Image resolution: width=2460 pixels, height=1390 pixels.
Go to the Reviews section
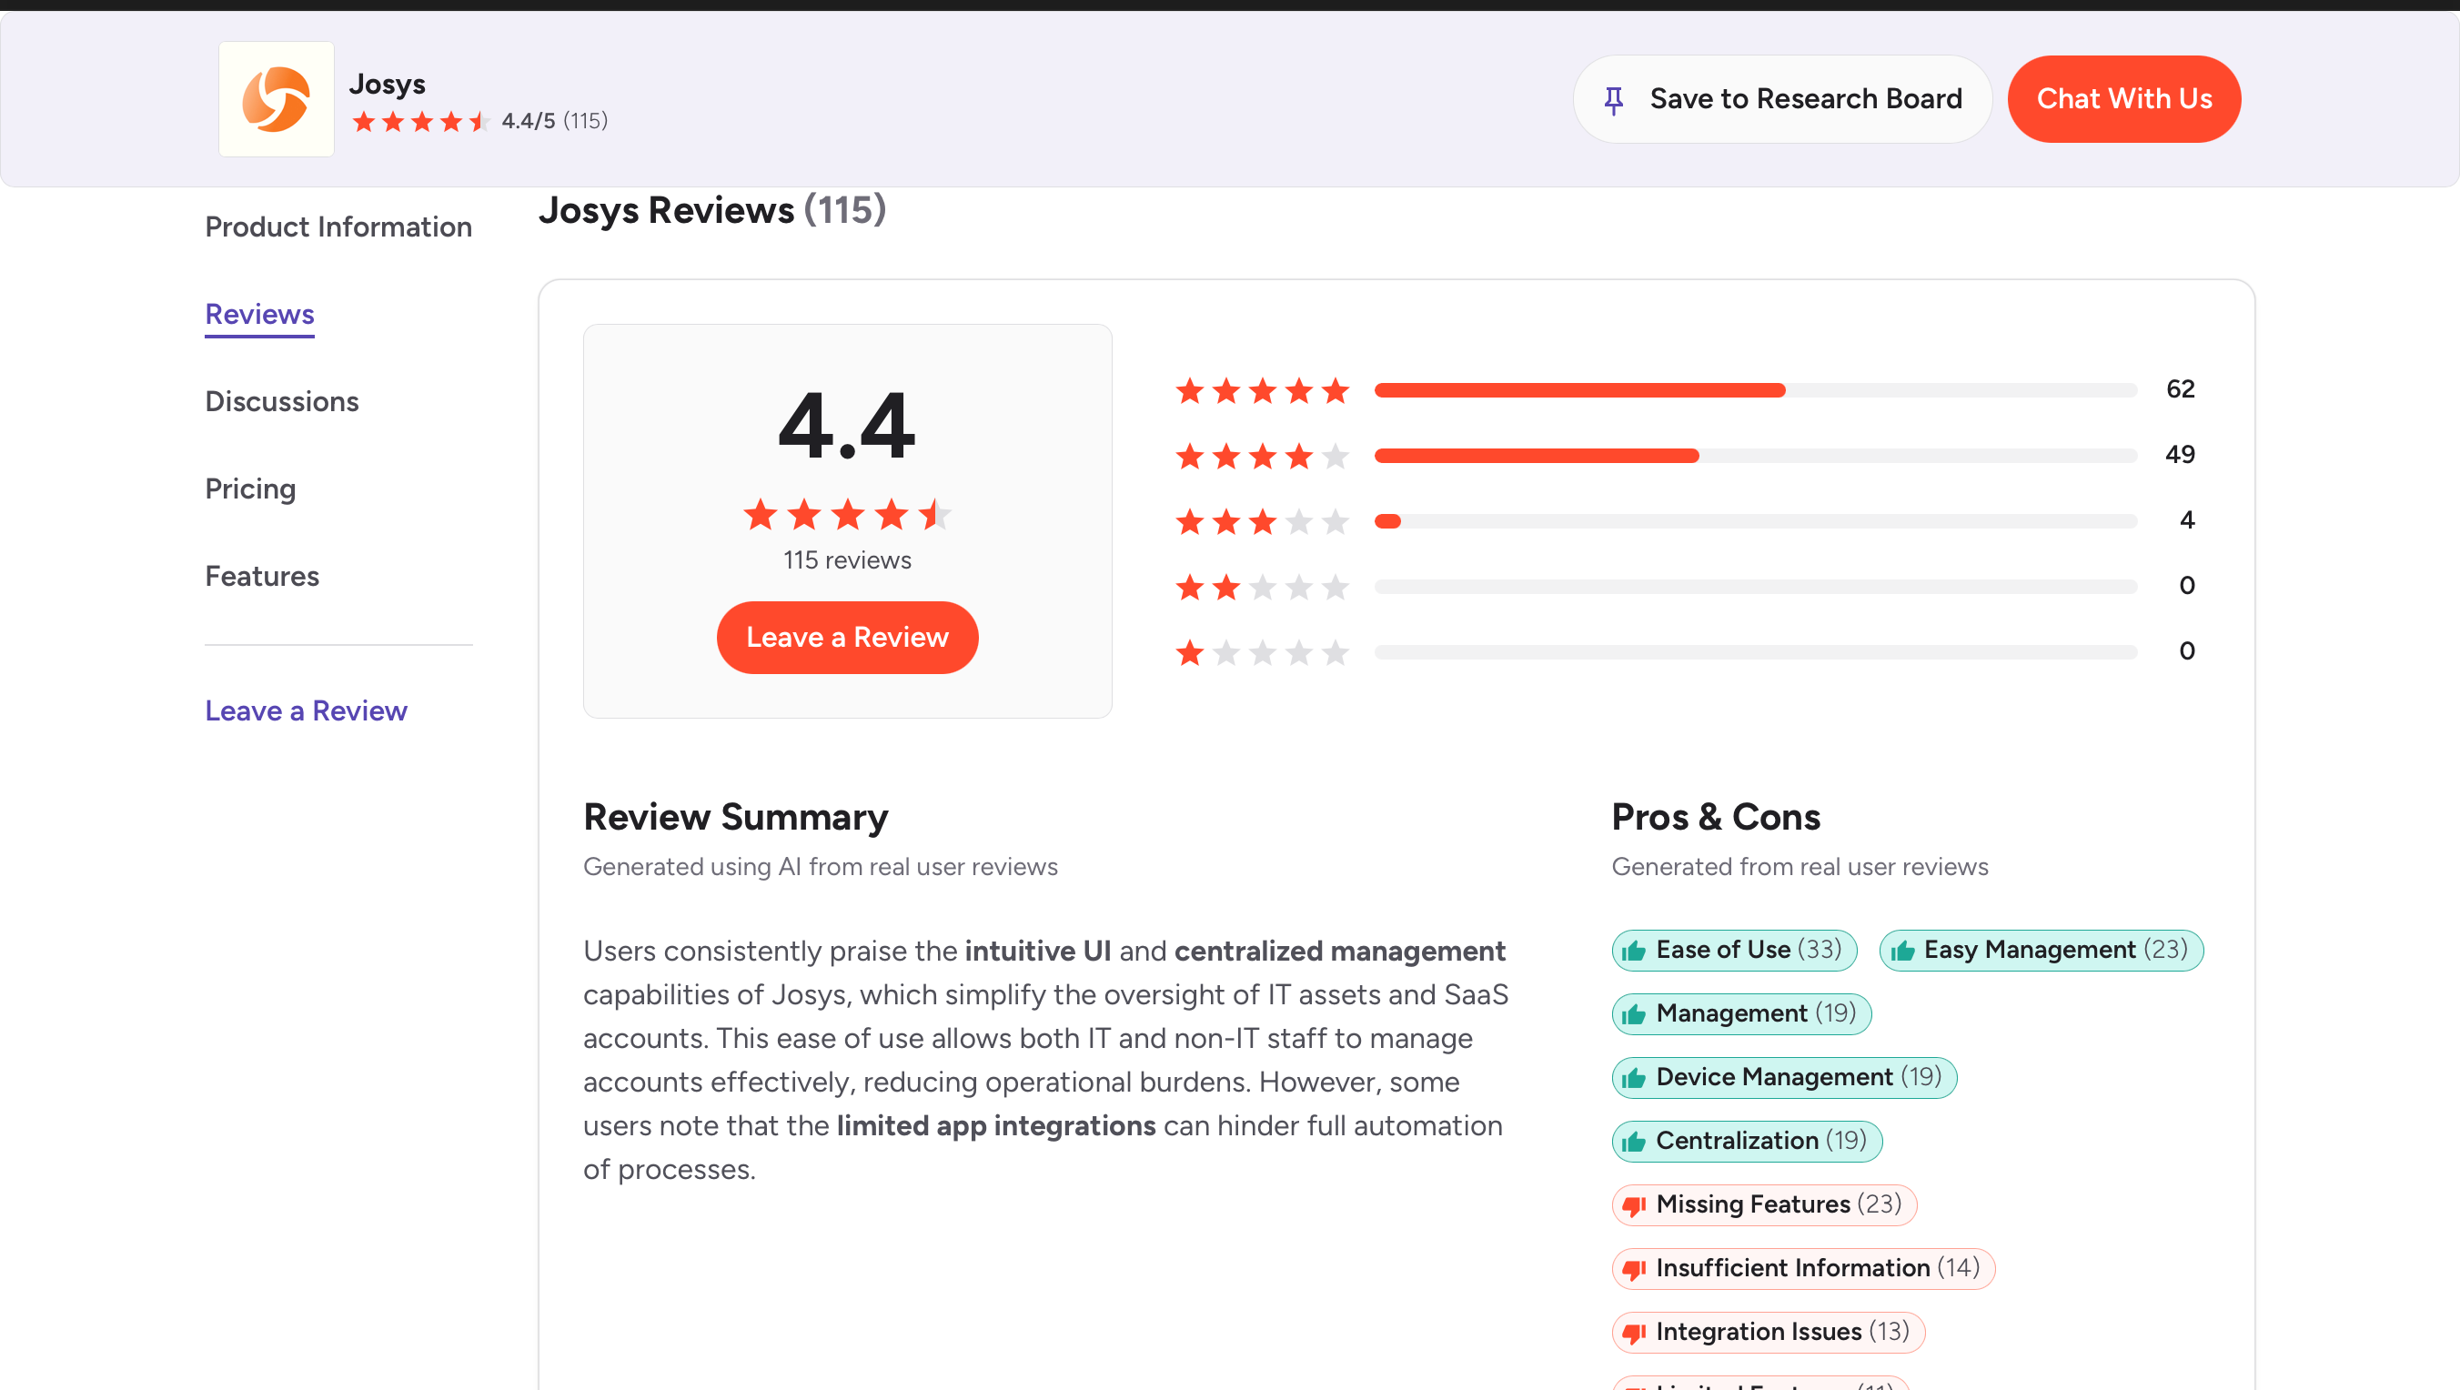tap(260, 314)
